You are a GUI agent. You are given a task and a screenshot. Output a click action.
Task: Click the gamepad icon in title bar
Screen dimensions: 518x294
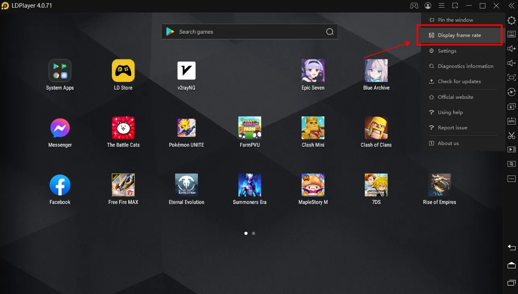(414, 6)
